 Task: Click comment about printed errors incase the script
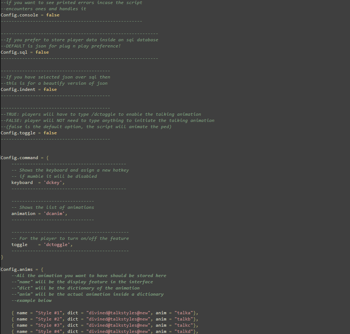71,3
